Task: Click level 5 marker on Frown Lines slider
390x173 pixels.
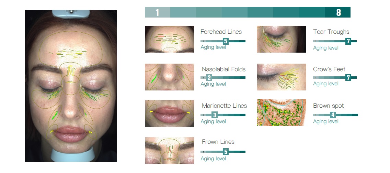Action: [x=226, y=152]
